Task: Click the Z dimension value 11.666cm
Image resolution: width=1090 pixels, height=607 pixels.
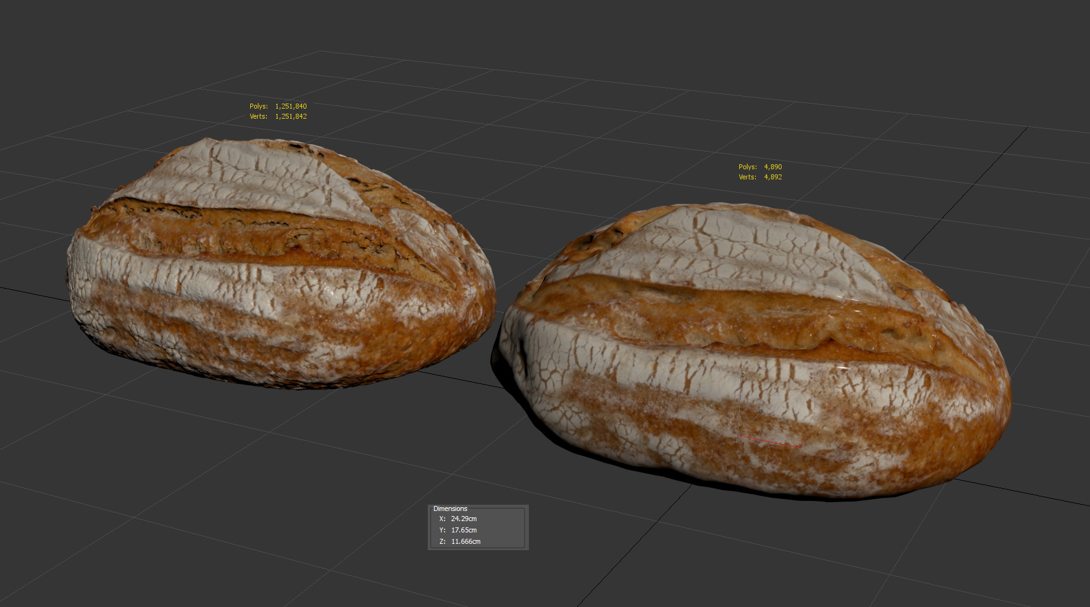Action: coord(466,541)
